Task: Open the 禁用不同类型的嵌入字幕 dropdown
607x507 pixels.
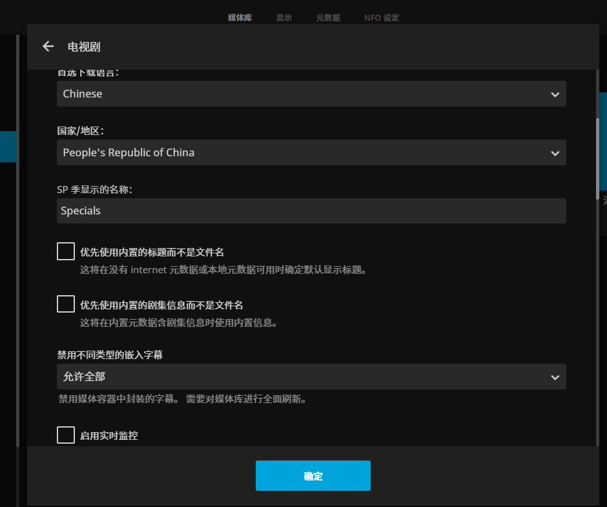Action: click(x=303, y=377)
